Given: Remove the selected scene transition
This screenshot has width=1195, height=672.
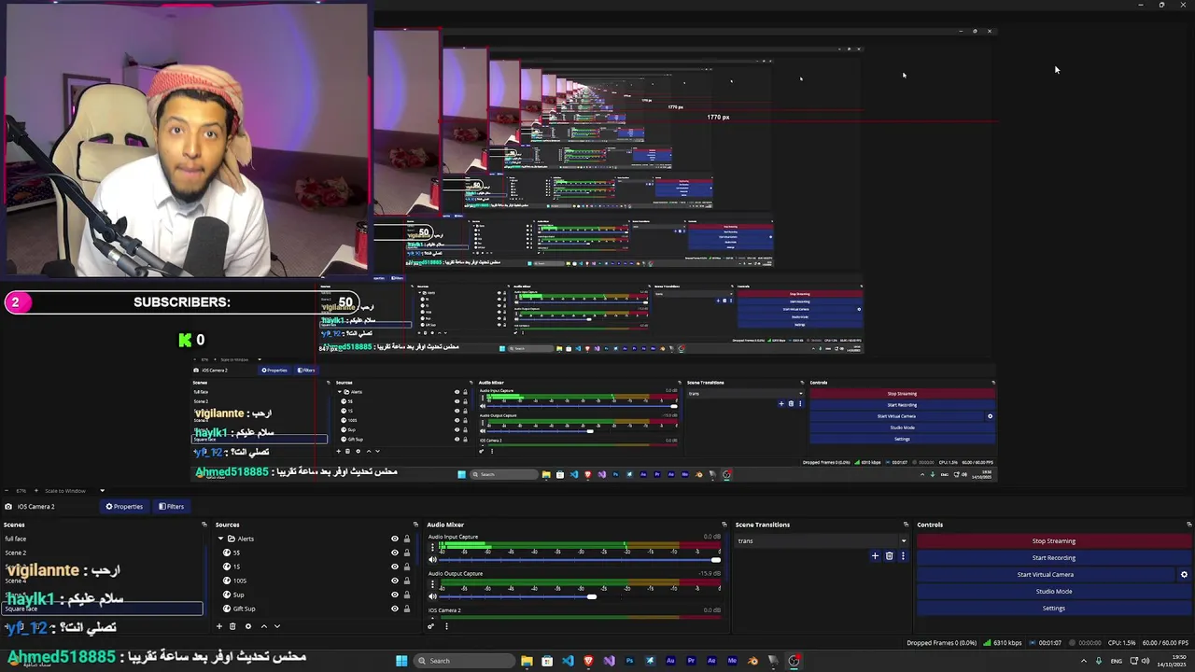Looking at the screenshot, I should coord(889,556).
